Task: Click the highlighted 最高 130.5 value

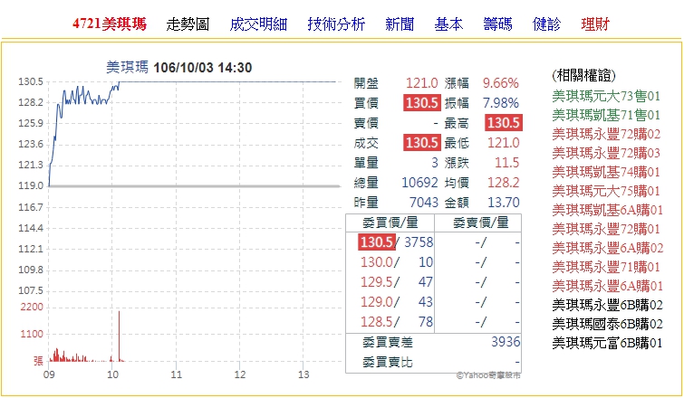Action: (x=504, y=123)
